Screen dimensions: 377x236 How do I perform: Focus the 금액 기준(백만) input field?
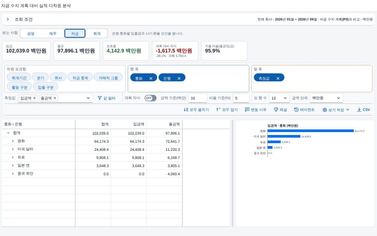click(x=198, y=98)
